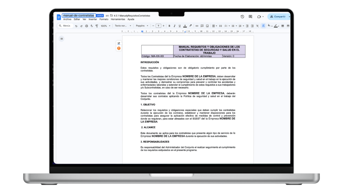Undo the last change
Image resolution: width=343 pixels, height=193 pixels.
tap(77, 26)
